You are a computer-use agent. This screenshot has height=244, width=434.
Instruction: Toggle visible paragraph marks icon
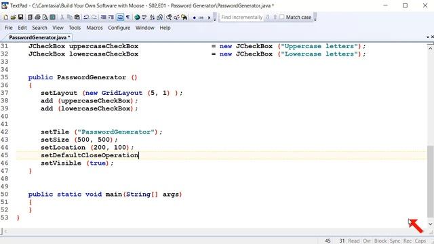click(x=127, y=17)
